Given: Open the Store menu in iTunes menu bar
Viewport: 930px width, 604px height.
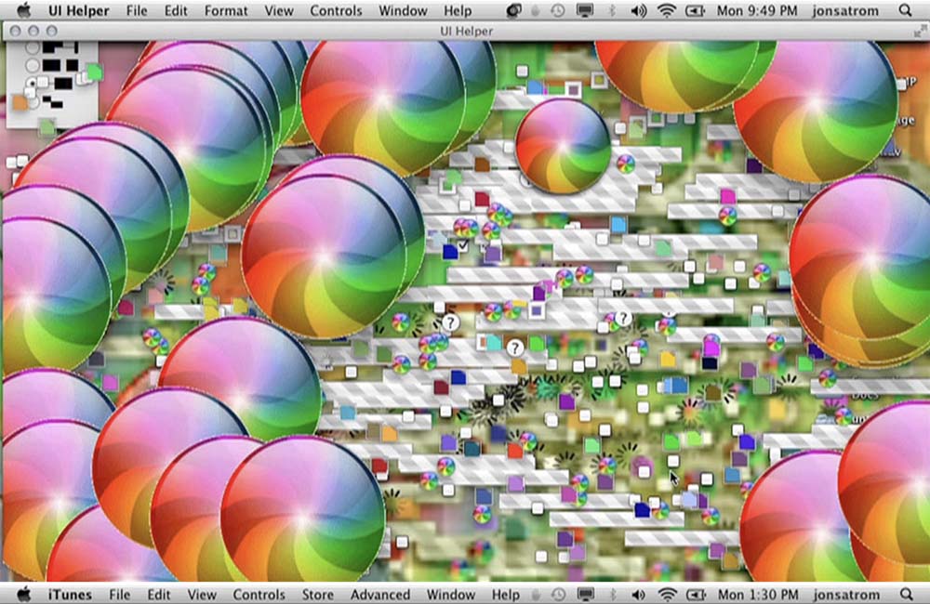Looking at the screenshot, I should pyautogui.click(x=317, y=595).
